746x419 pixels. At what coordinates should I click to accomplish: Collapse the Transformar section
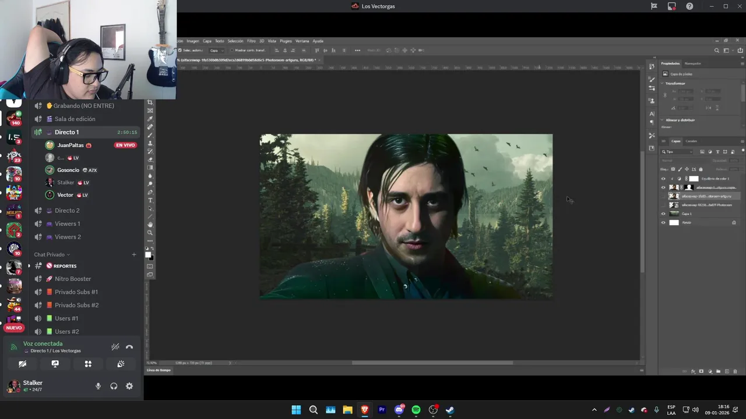point(663,83)
